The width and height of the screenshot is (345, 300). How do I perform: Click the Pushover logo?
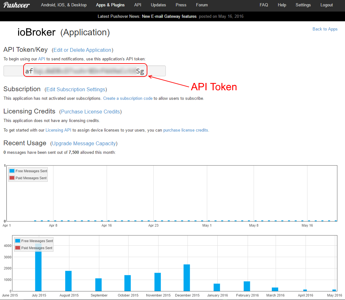point(17,5)
